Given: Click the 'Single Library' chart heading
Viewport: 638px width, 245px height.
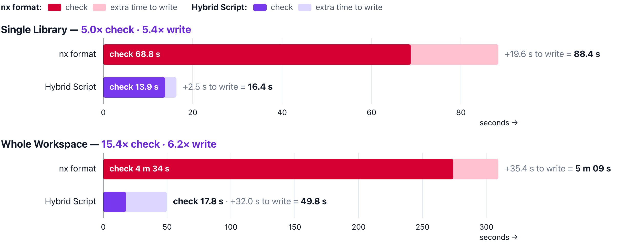Looking at the screenshot, I should (34, 30).
